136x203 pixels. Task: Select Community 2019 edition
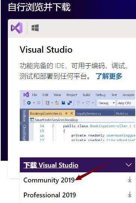[49, 180]
